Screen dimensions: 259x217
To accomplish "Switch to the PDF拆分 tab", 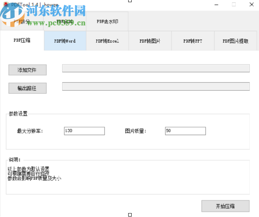I will point(22,21).
